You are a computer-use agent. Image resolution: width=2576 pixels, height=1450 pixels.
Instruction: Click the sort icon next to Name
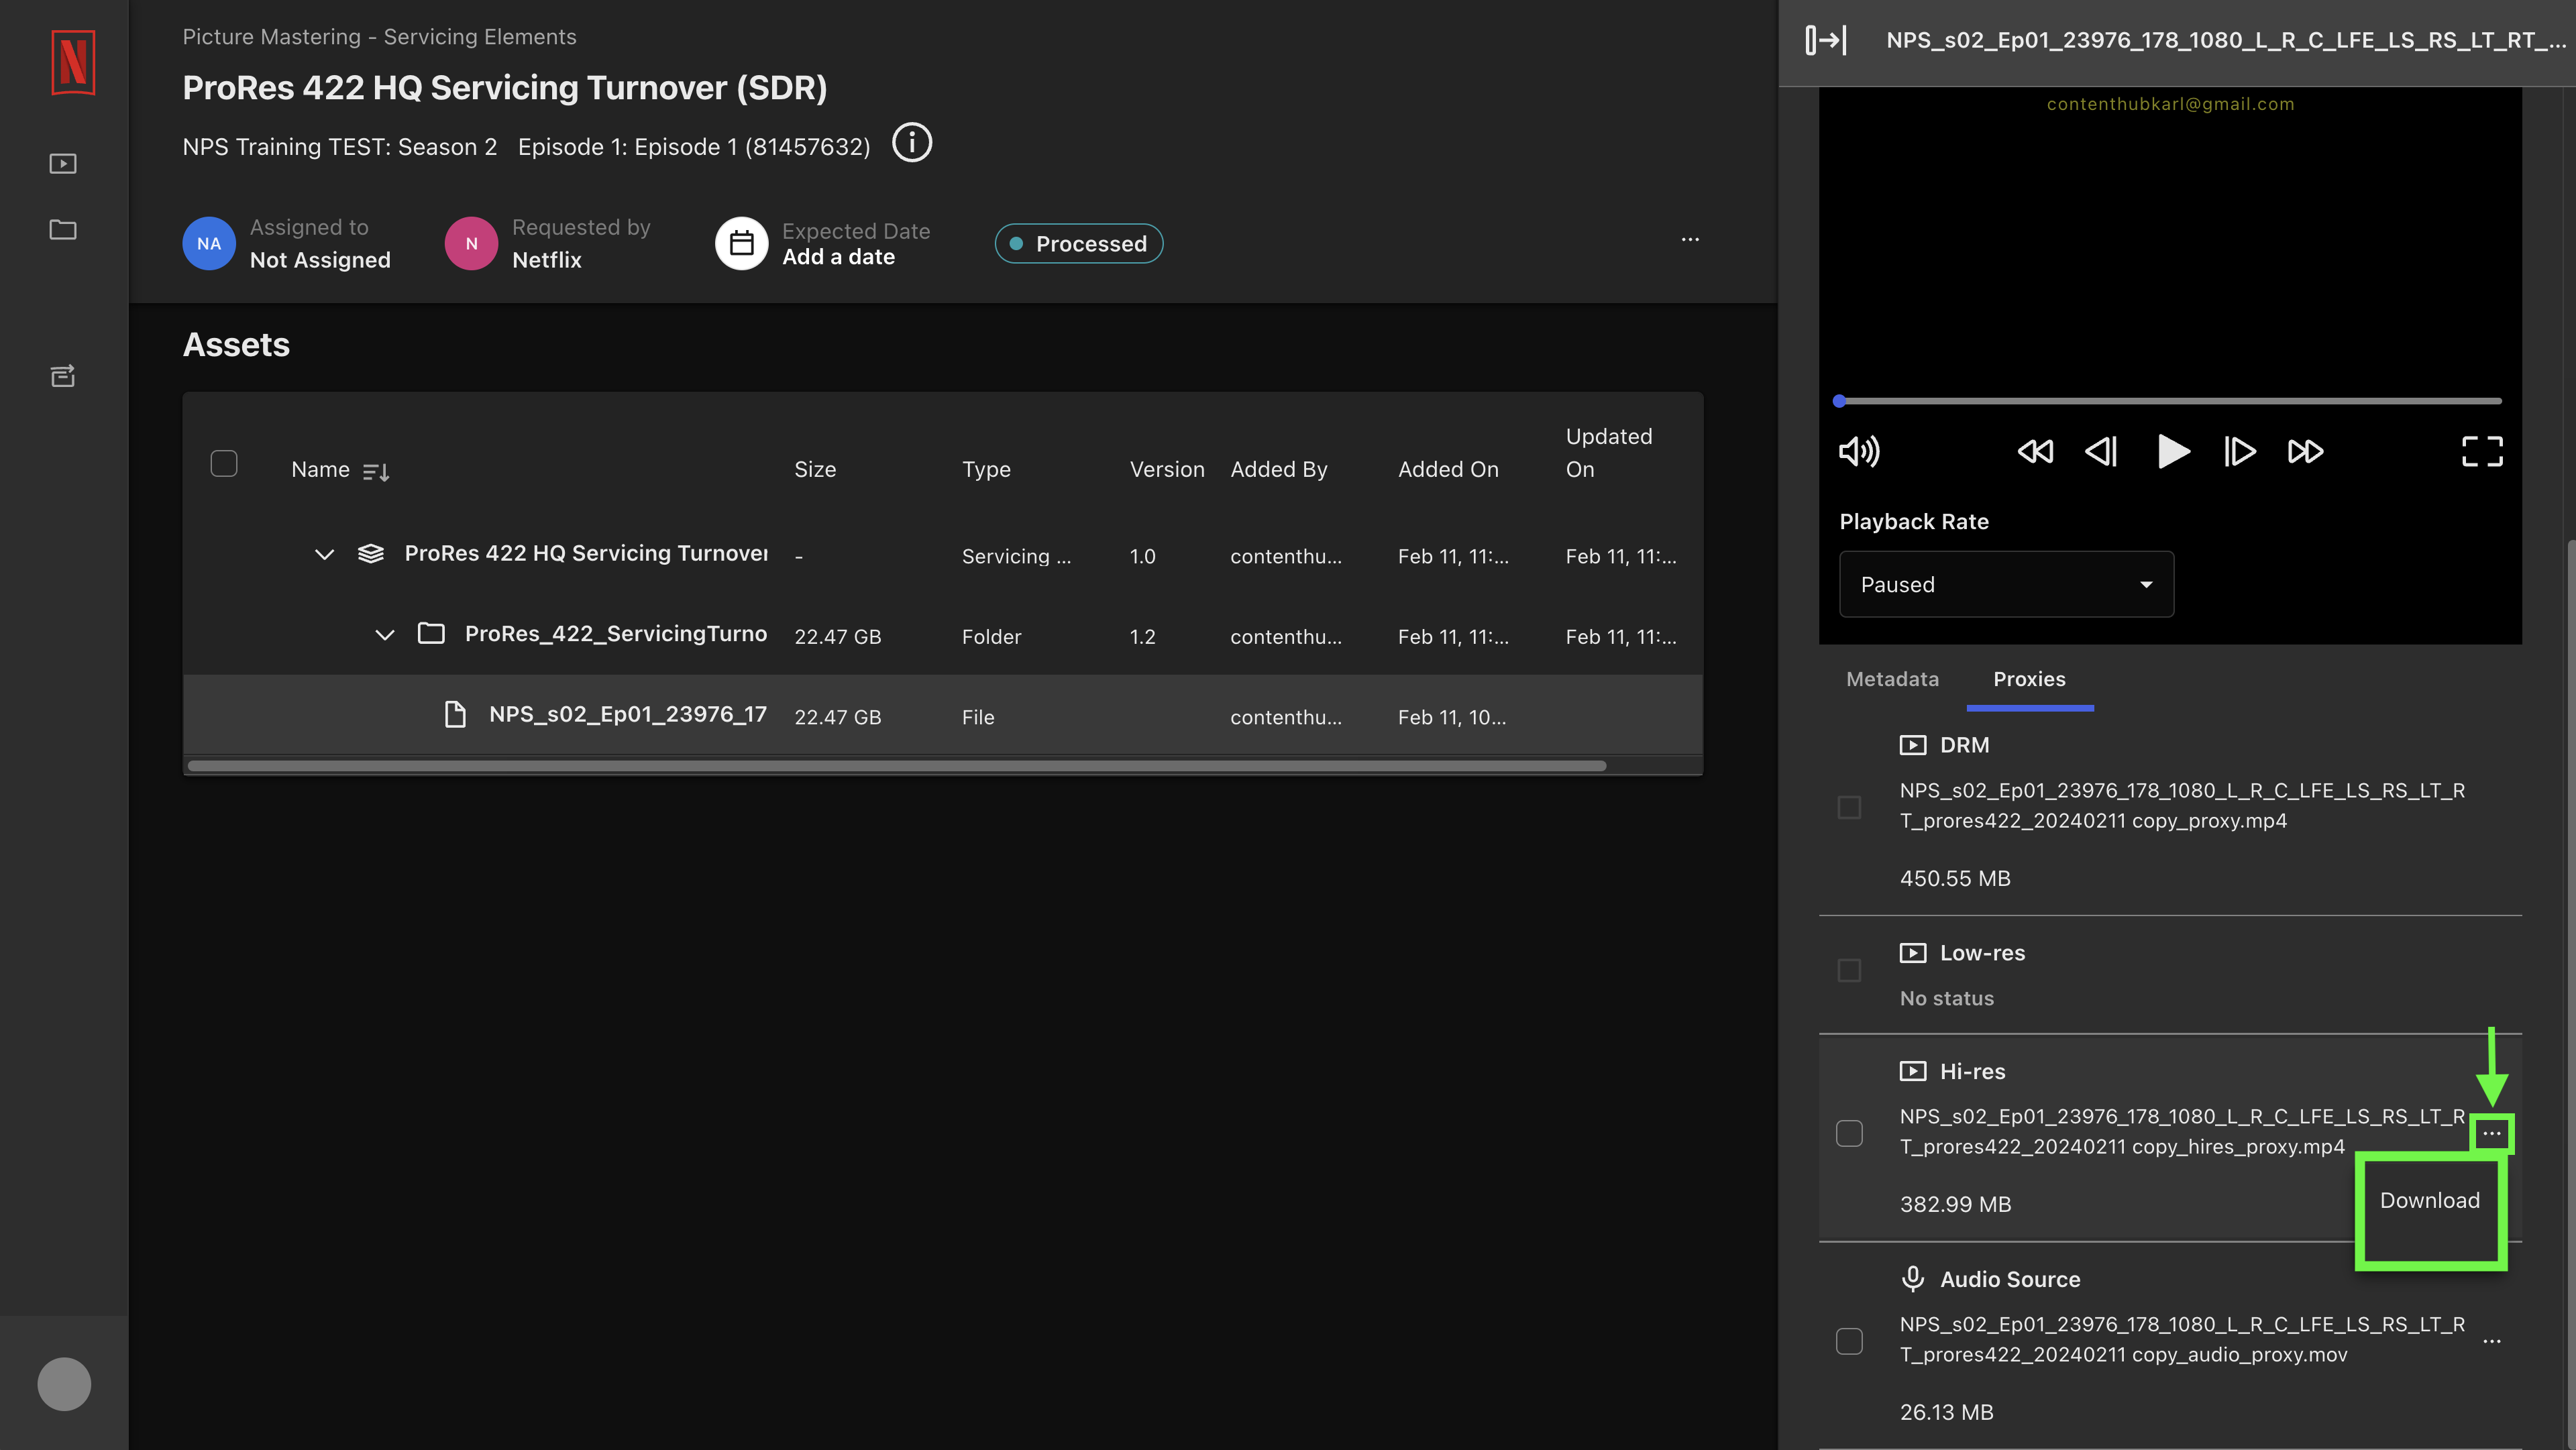(376, 471)
